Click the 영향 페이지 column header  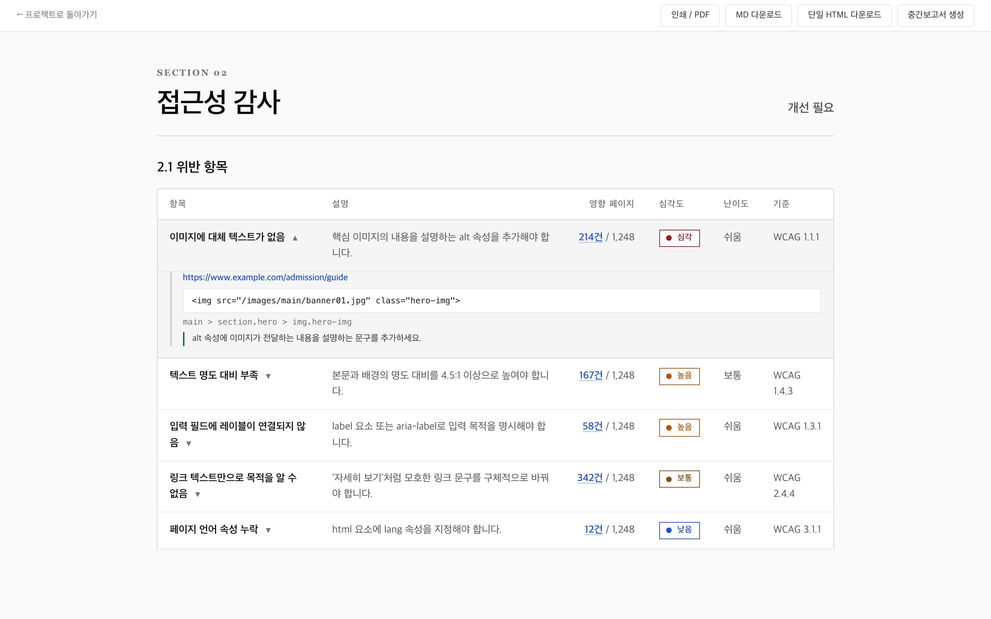[611, 204]
